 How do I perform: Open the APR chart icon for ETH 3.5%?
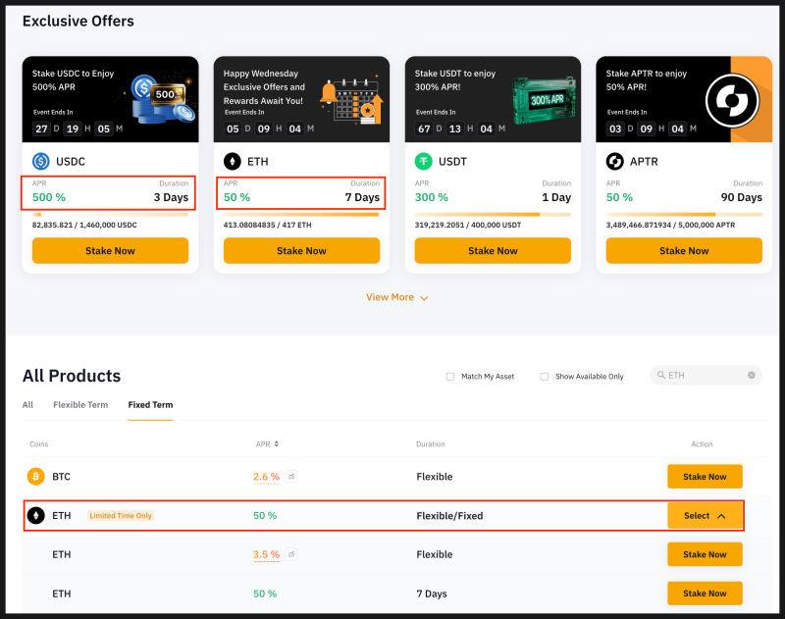coord(290,554)
